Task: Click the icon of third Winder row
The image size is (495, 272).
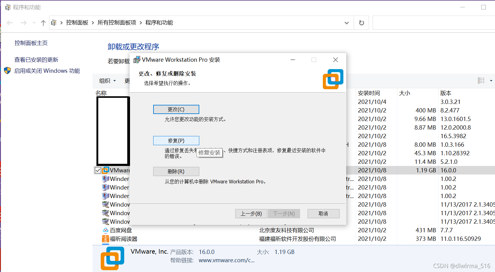Action: [106, 196]
